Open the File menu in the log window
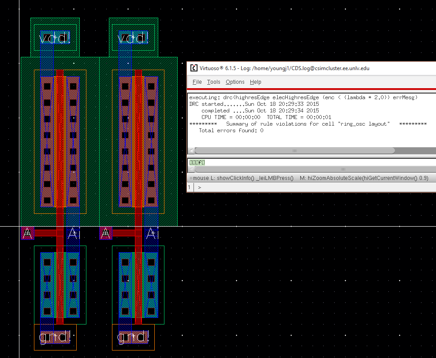Image resolution: width=436 pixels, height=358 pixels. click(197, 82)
